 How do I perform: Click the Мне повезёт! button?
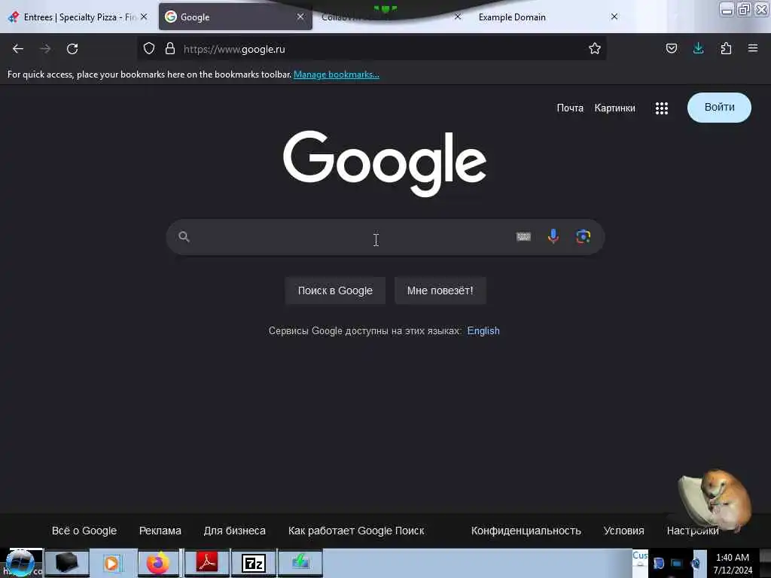click(440, 291)
